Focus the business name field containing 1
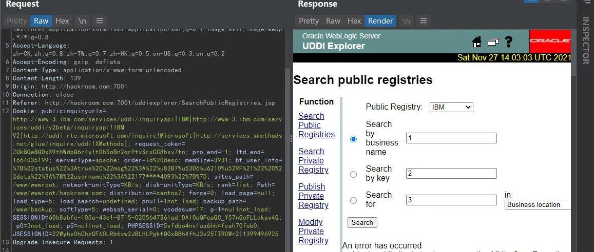594x252 pixels. [x=451, y=138]
